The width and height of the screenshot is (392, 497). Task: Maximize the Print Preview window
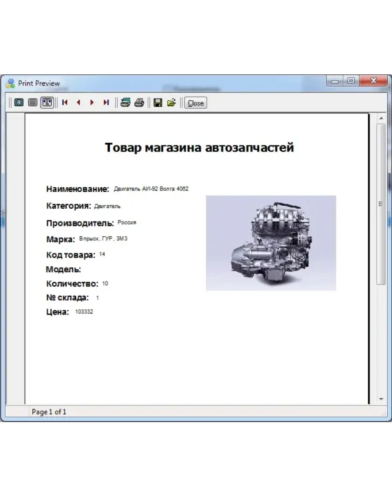click(351, 81)
